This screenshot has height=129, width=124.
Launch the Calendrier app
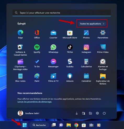pos(86,78)
